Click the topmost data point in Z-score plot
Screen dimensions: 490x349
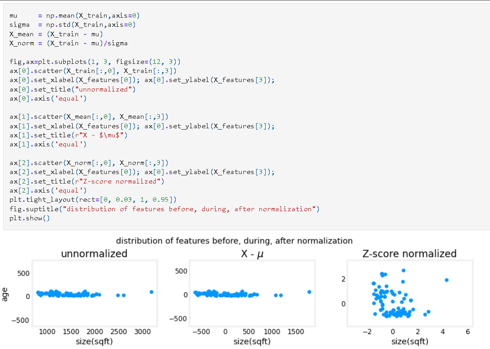pyautogui.click(x=403, y=271)
